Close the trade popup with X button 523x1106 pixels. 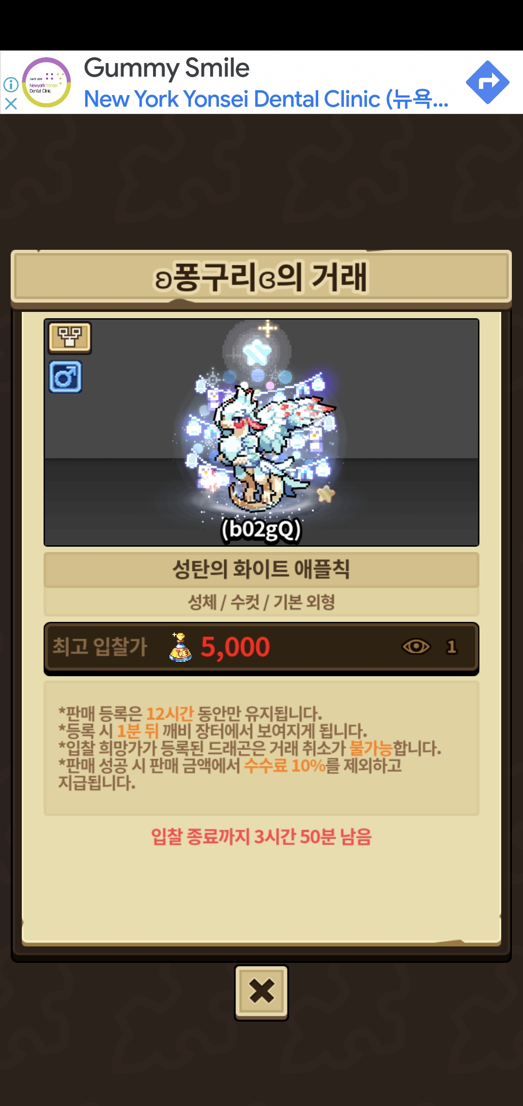click(x=261, y=992)
